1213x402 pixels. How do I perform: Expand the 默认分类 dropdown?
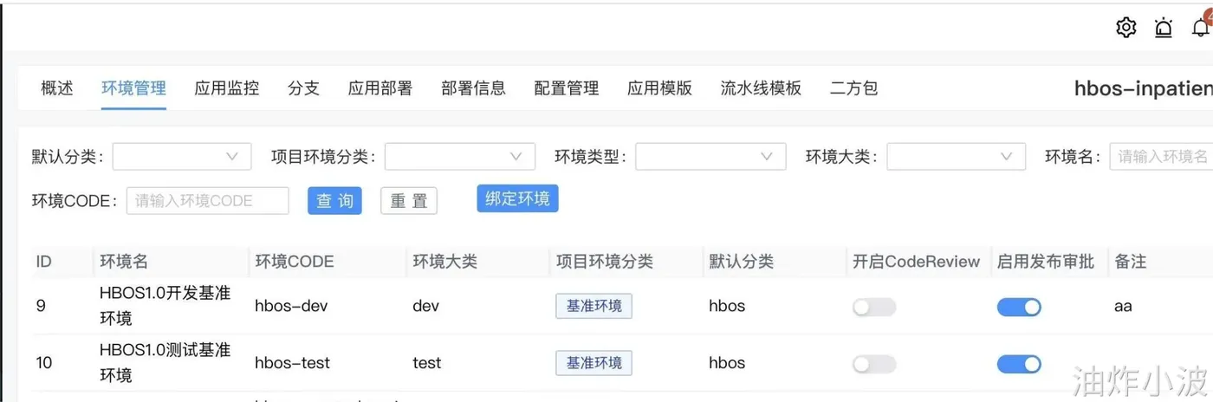click(182, 157)
